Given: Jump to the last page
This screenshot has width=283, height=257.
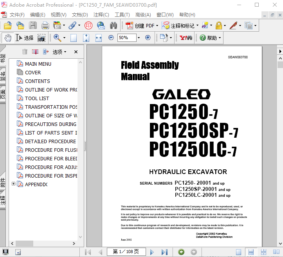Looking at the screenshot, I should pos(164,252).
